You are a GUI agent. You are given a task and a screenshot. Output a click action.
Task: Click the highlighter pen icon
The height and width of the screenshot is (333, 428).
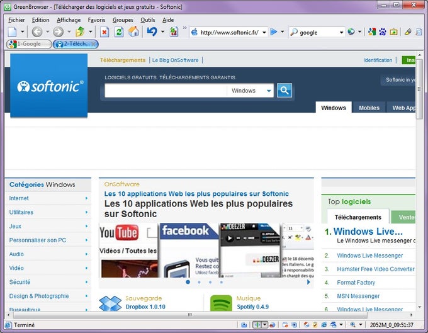point(408,32)
